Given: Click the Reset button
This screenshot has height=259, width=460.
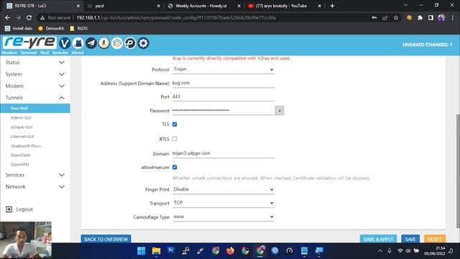Looking at the screenshot, I should coord(434,239).
